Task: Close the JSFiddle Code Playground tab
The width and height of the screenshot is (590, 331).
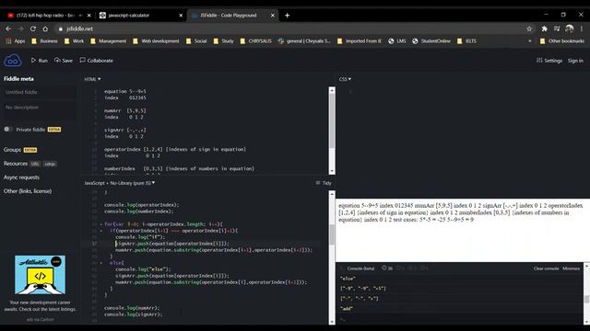Action: pos(273,16)
